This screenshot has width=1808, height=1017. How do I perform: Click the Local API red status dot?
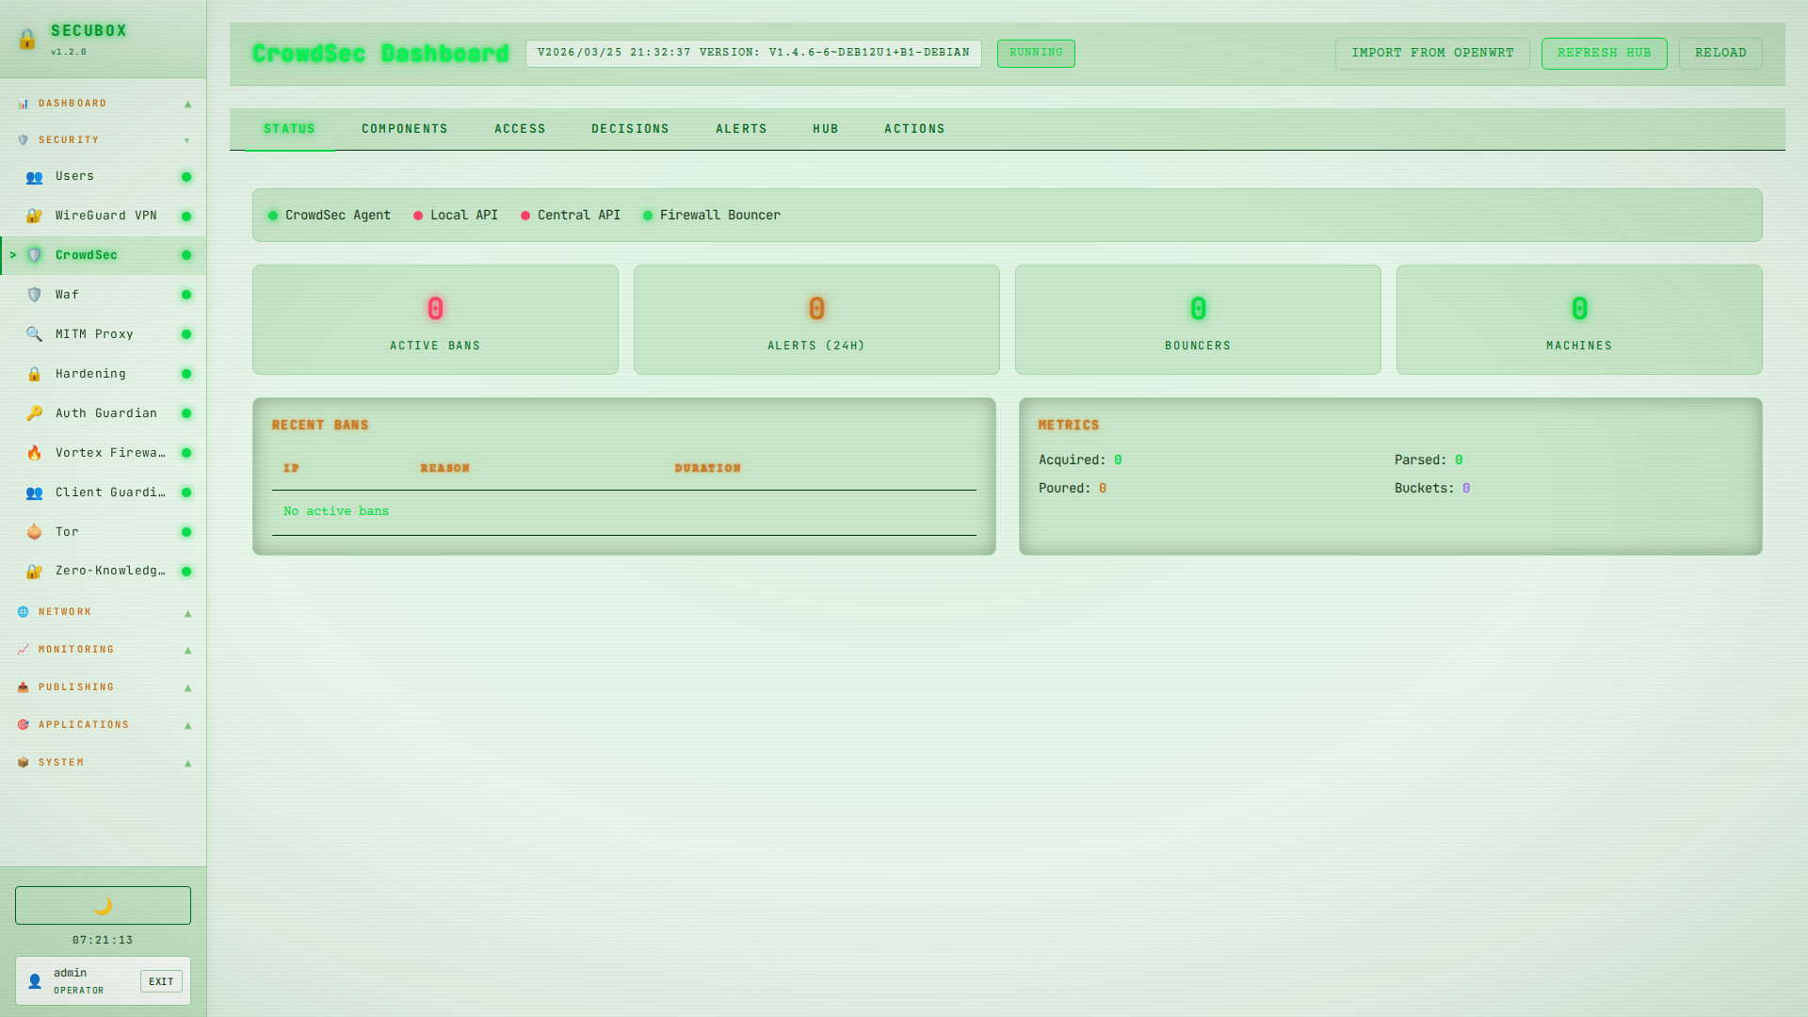point(418,215)
